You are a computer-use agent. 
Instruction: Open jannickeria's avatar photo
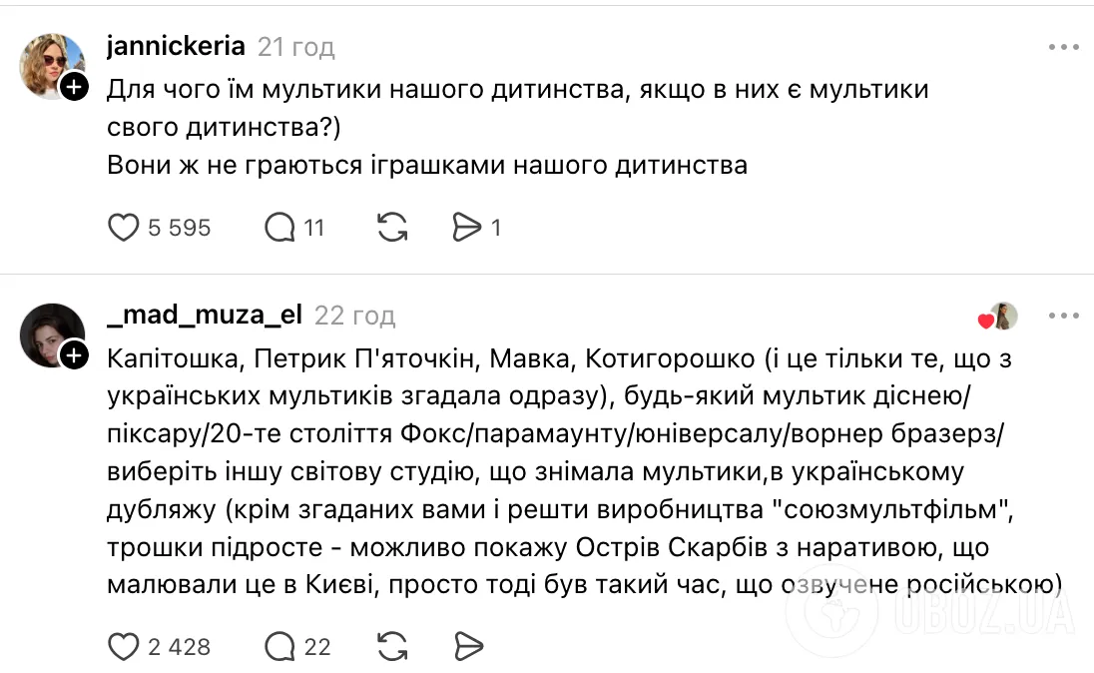coord(52,64)
